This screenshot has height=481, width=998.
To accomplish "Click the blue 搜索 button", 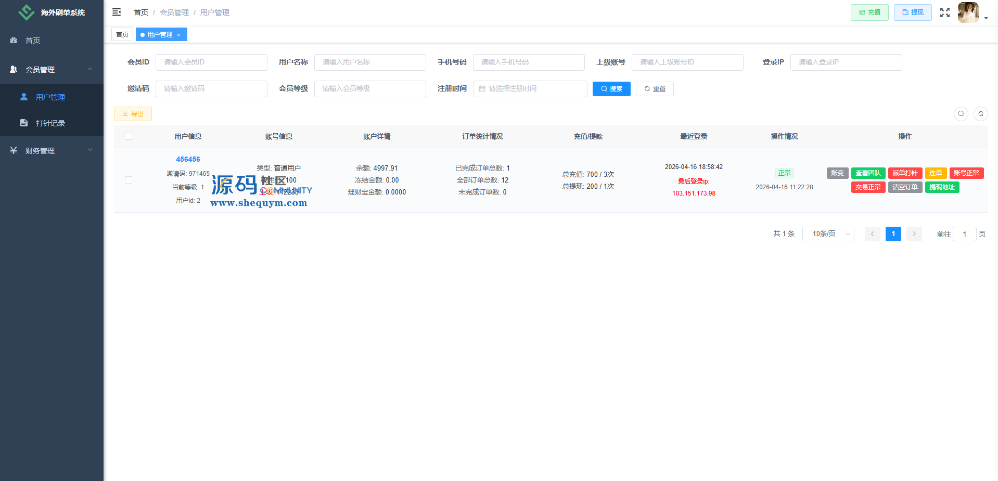I will point(611,89).
